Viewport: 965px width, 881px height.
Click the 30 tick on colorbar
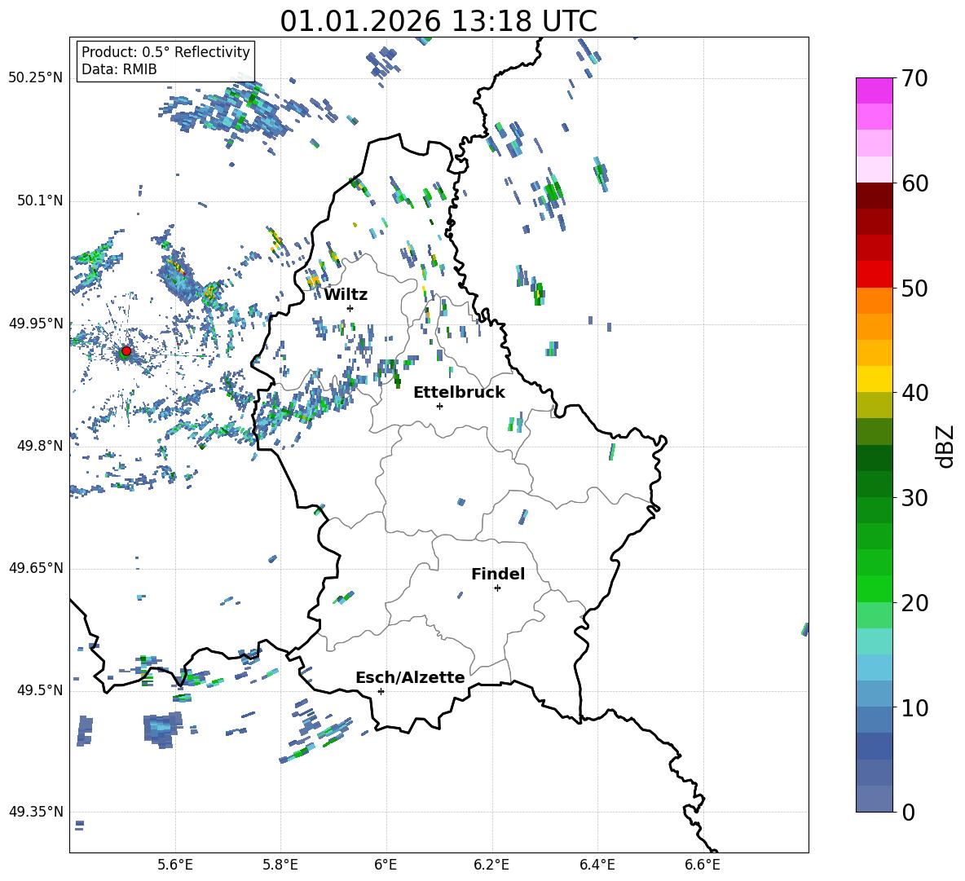(x=914, y=498)
